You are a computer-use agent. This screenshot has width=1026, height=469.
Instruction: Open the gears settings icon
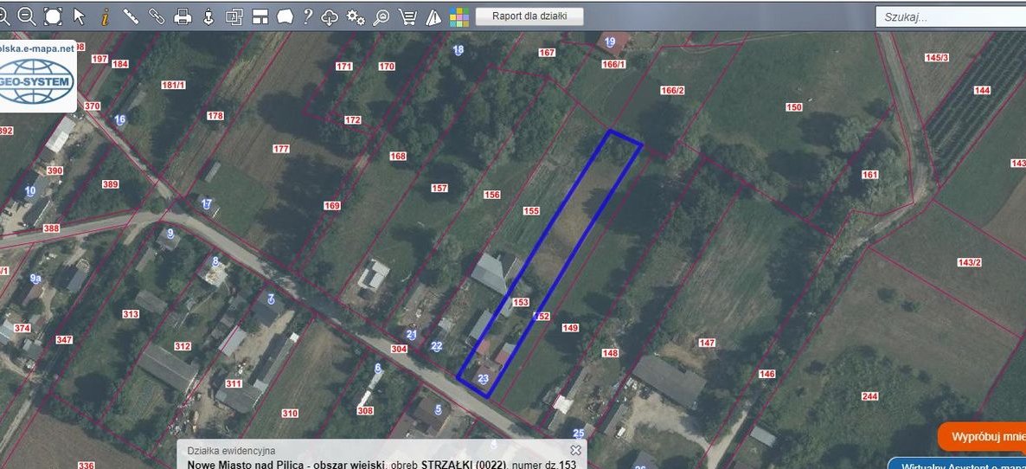(x=355, y=16)
